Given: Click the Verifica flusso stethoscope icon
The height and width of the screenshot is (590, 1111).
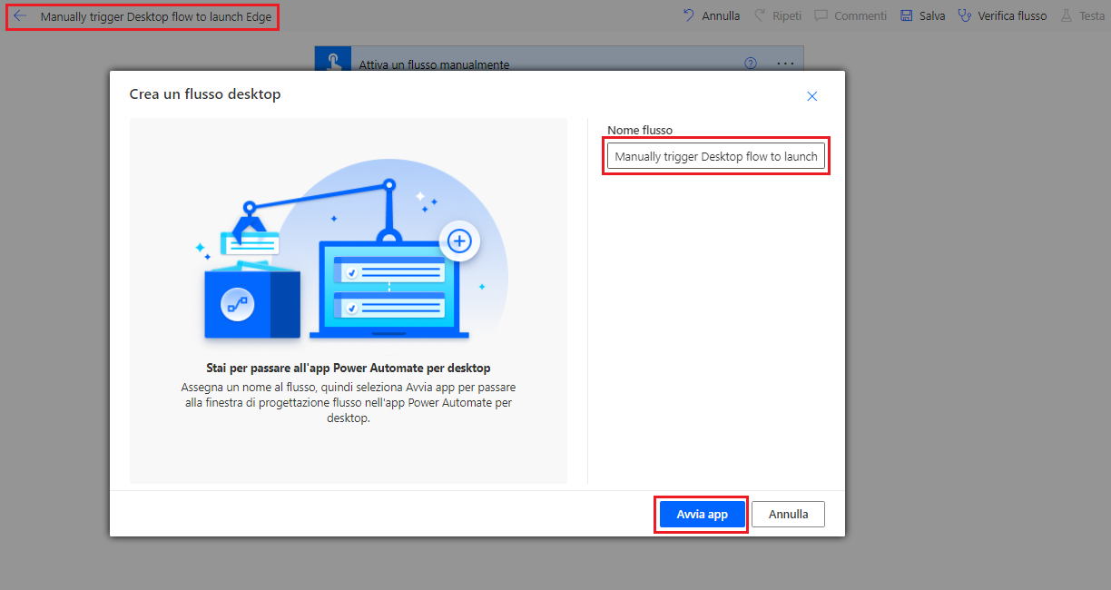Looking at the screenshot, I should pyautogui.click(x=965, y=15).
